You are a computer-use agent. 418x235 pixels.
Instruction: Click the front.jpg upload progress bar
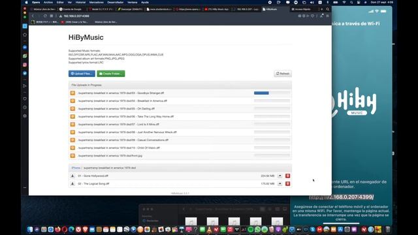click(x=272, y=155)
